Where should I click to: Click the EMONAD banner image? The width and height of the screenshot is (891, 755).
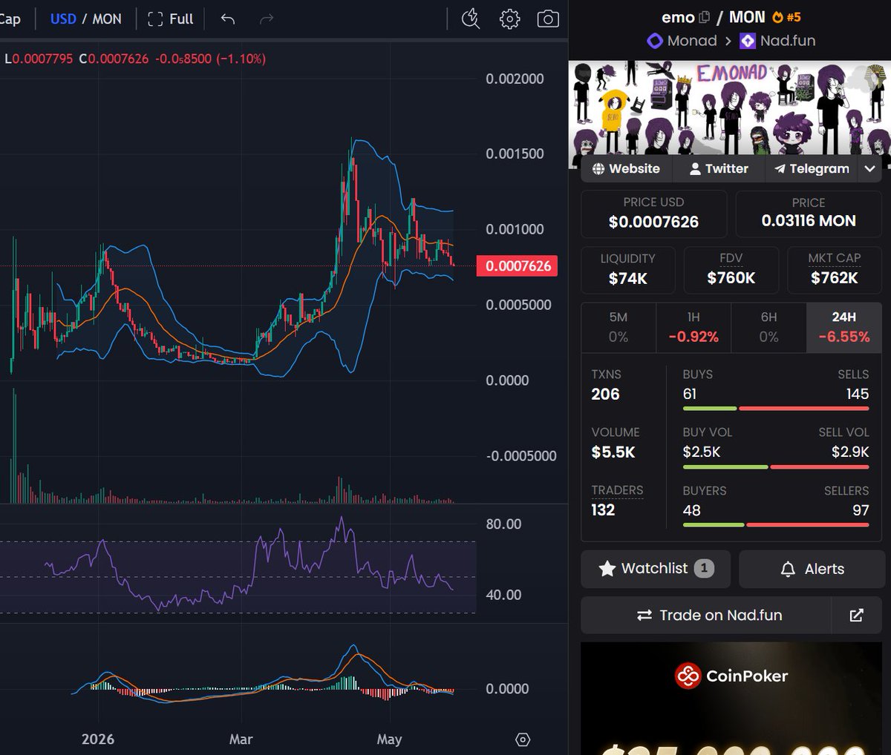730,108
